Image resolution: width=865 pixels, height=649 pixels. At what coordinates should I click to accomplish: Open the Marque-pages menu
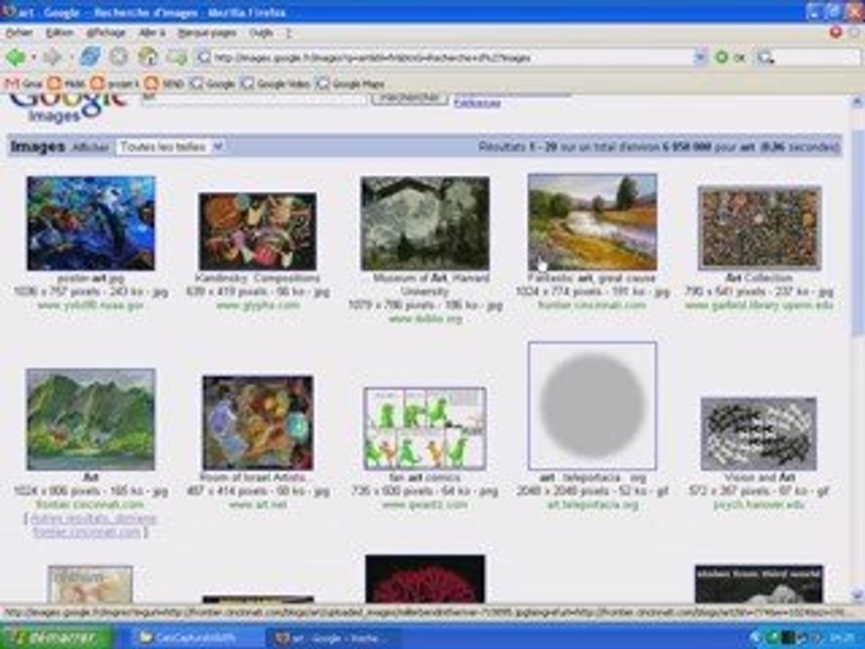point(207,33)
